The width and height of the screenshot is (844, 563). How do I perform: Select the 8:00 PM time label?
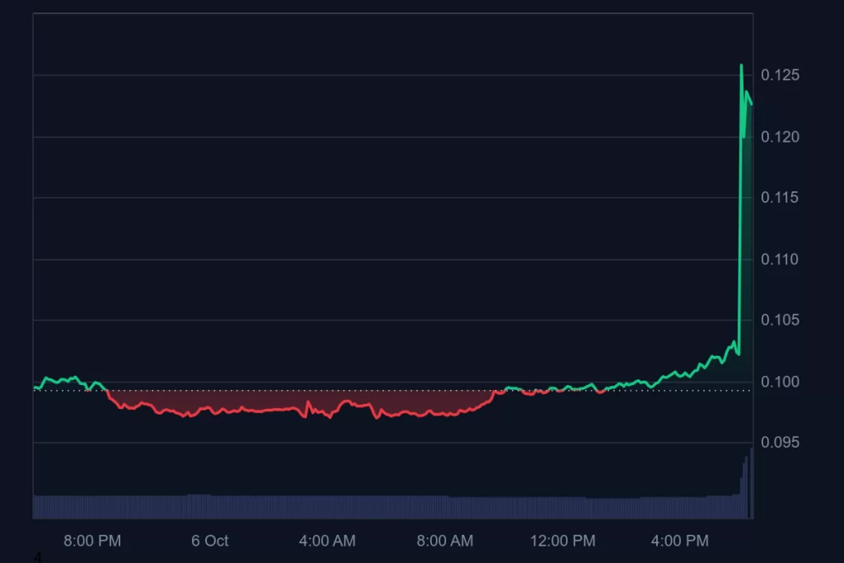click(x=92, y=541)
